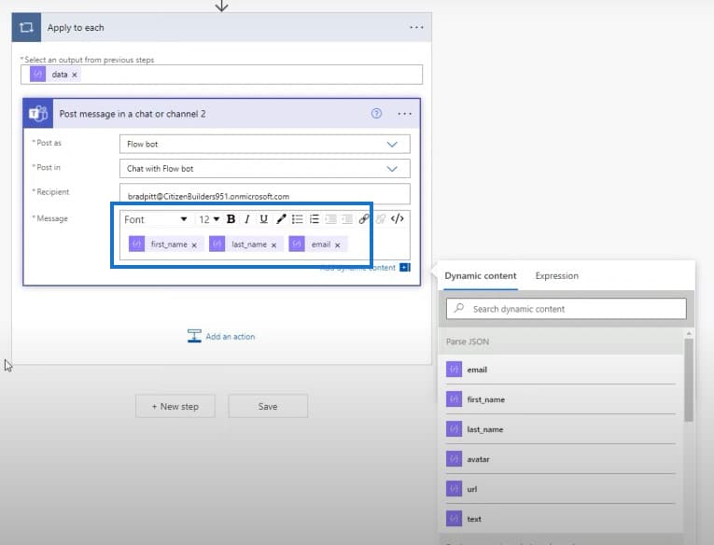This screenshot has height=545, width=714.
Task: Click the New step button
Action: click(175, 406)
